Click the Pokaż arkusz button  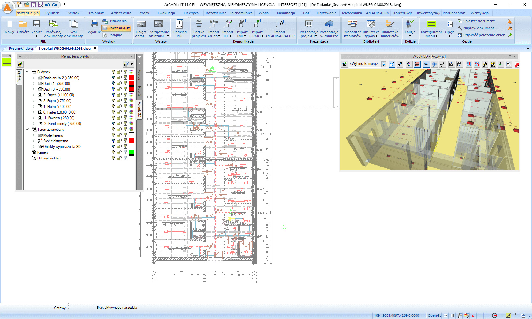pyautogui.click(x=116, y=28)
